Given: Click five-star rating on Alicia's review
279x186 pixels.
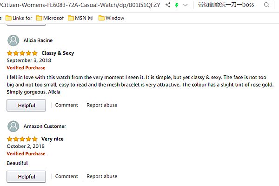Looking at the screenshot, I should click(22, 53).
